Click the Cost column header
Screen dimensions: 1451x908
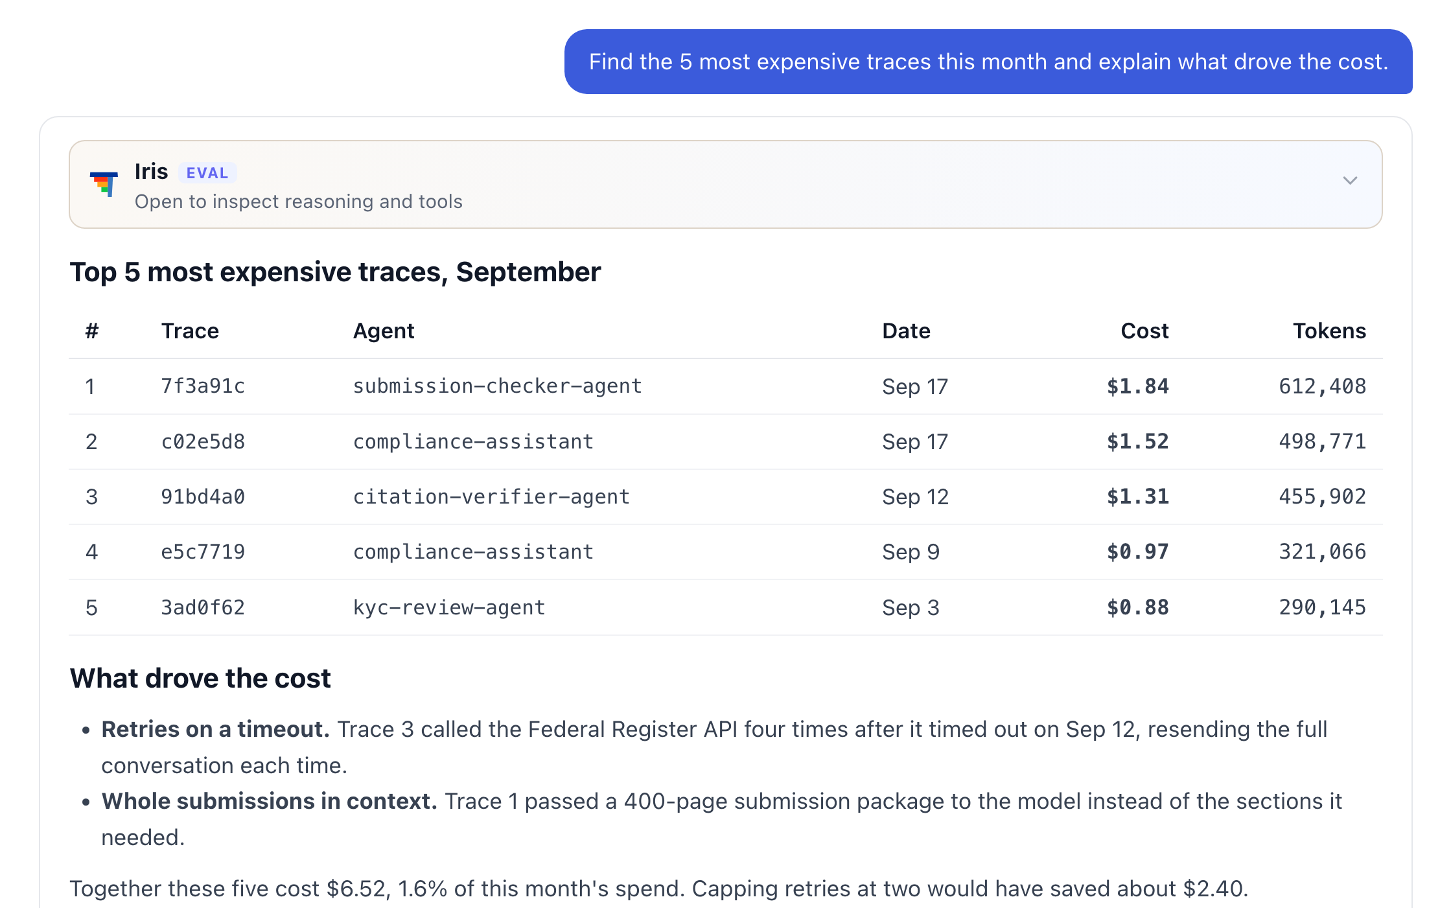1144,331
